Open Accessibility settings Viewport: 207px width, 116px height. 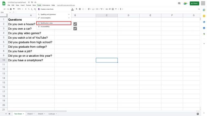coord(54,26)
